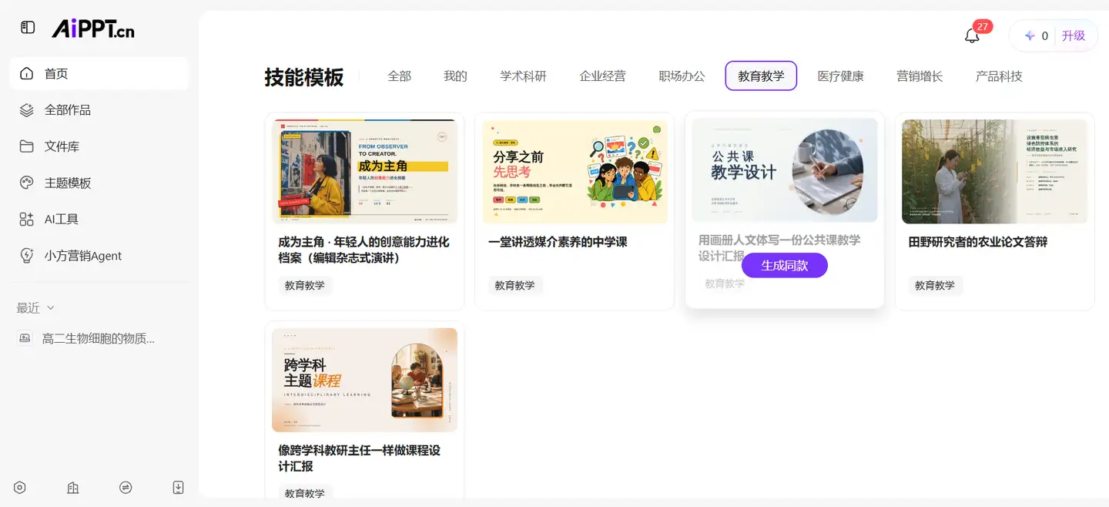Switch to the 学术科研 tab
Viewport: 1109px width, 507px height.
(x=524, y=76)
